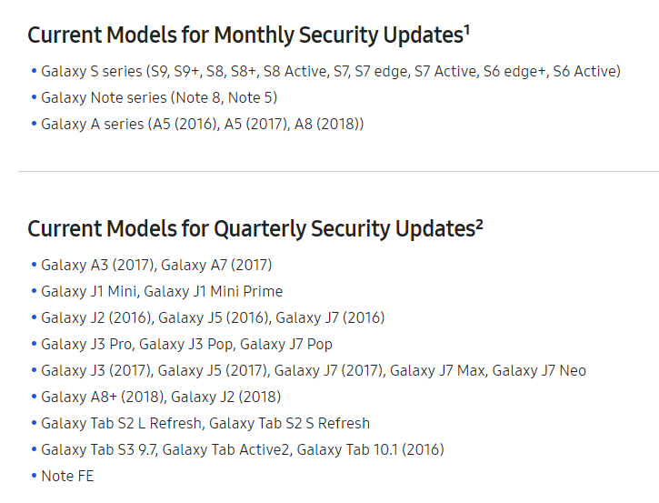Click the S7 edge text in Galaxy S series
Screen dimensions: 659x503
pyautogui.click(x=374, y=71)
